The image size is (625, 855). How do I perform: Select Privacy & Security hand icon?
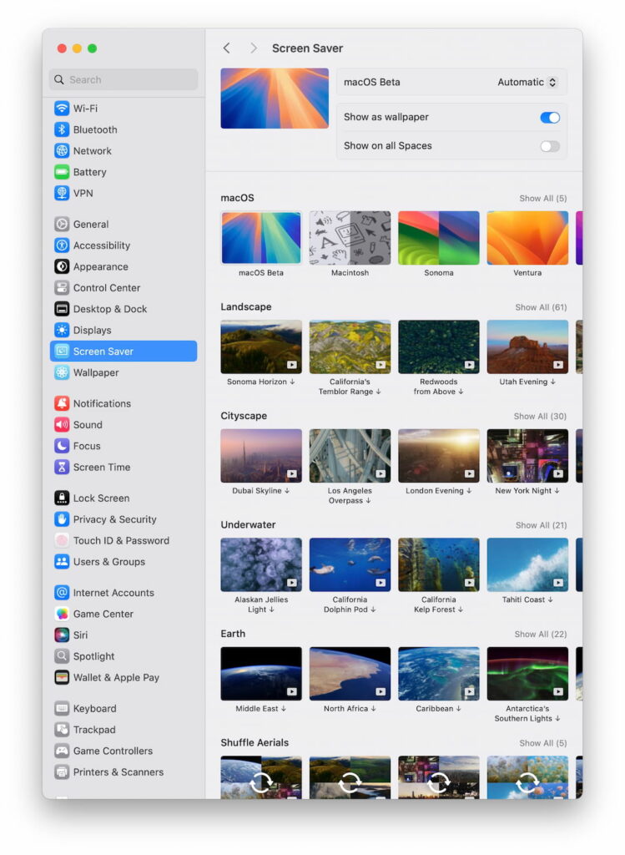click(x=62, y=519)
